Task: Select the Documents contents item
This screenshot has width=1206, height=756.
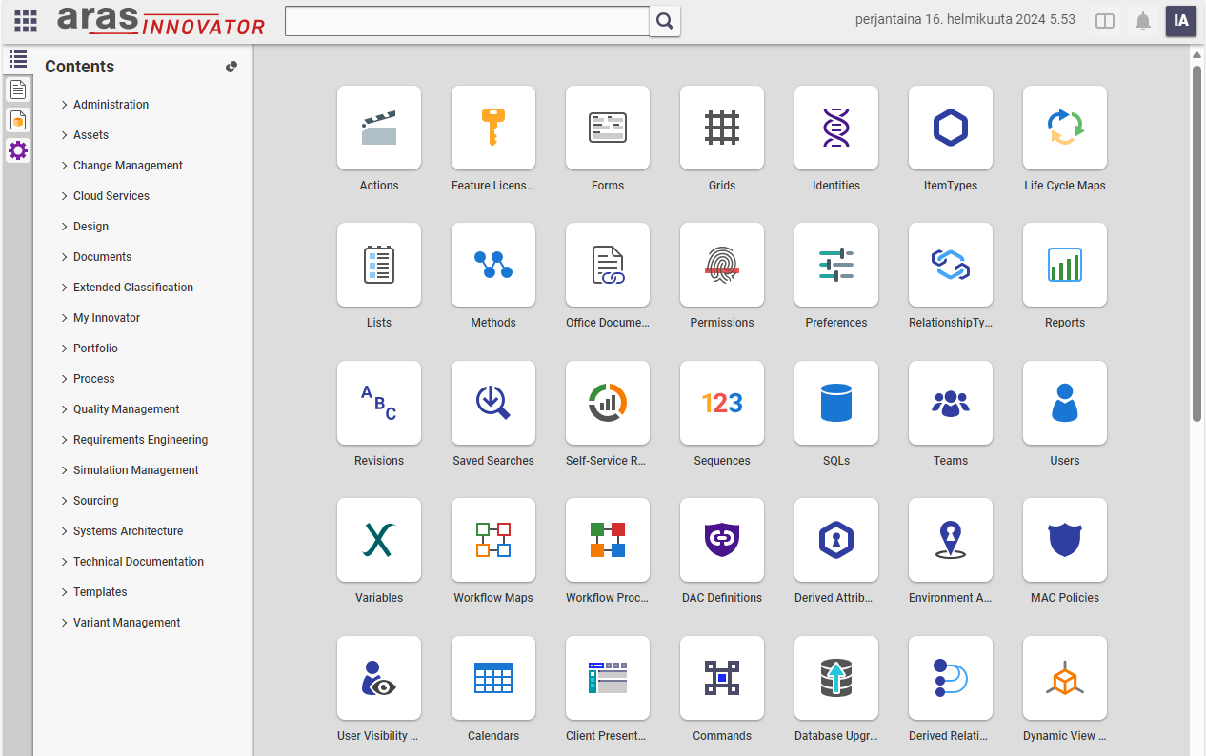Action: [x=102, y=257]
